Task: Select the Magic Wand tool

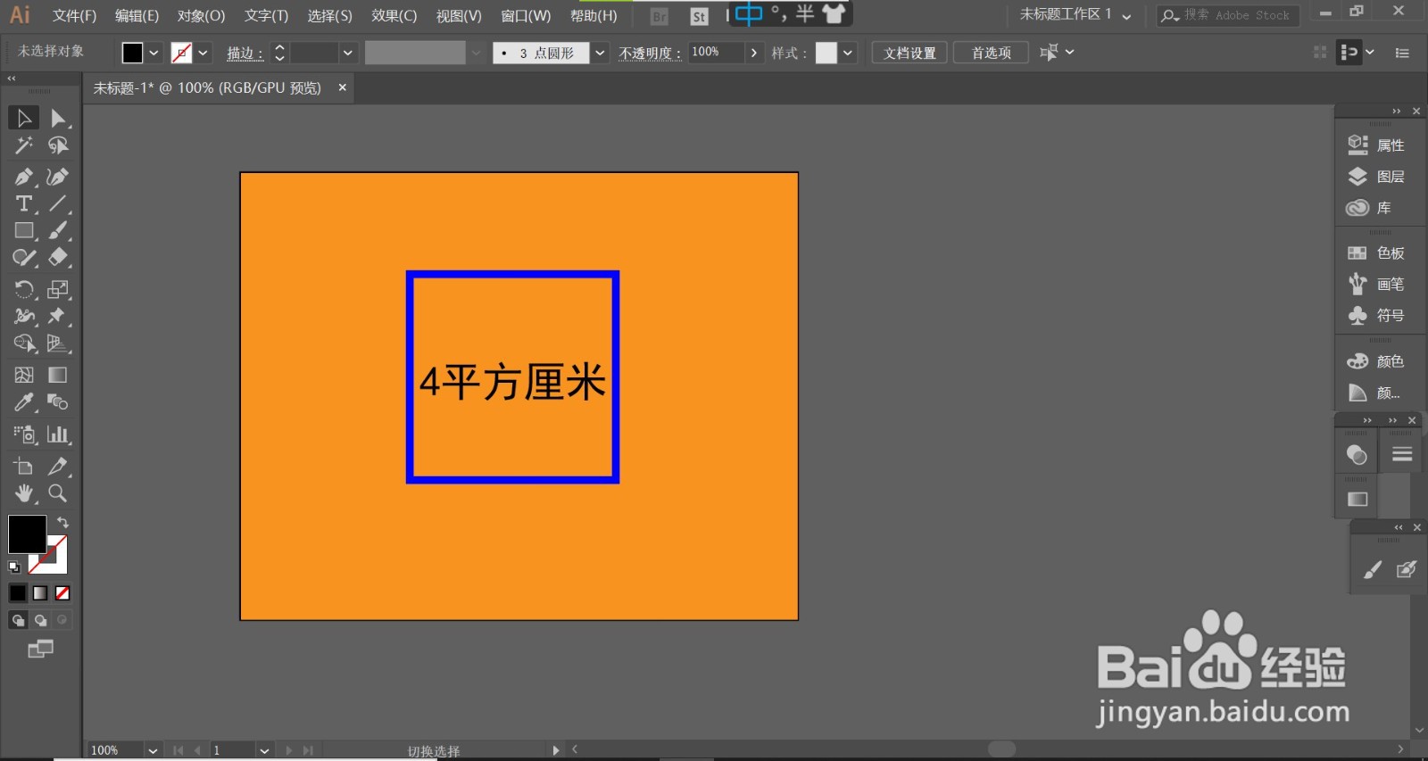Action: (24, 145)
